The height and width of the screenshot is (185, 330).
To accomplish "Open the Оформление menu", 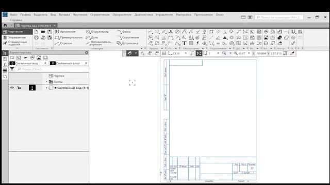I will [122, 15].
